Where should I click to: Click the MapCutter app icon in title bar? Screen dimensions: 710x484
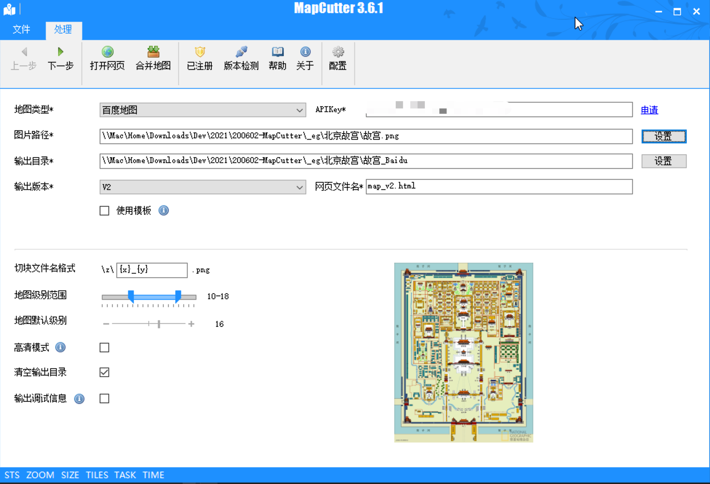9,9
